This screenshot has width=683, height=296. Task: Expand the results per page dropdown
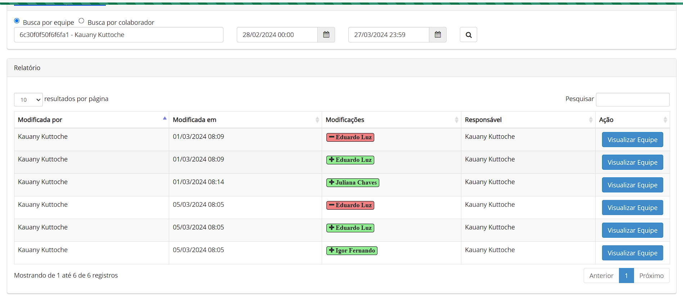pyautogui.click(x=28, y=100)
